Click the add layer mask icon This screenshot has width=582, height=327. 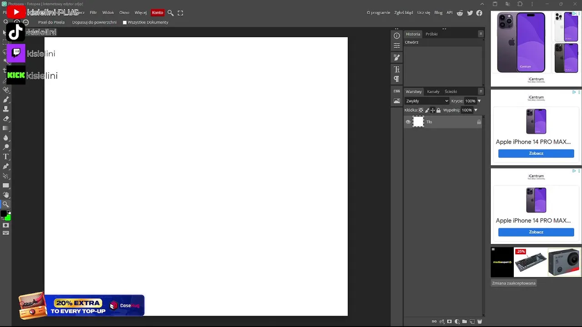pyautogui.click(x=449, y=322)
